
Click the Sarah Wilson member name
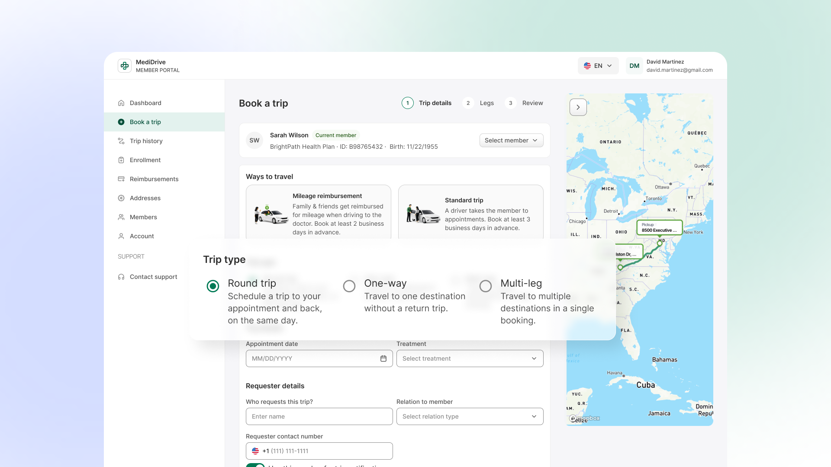pos(289,135)
